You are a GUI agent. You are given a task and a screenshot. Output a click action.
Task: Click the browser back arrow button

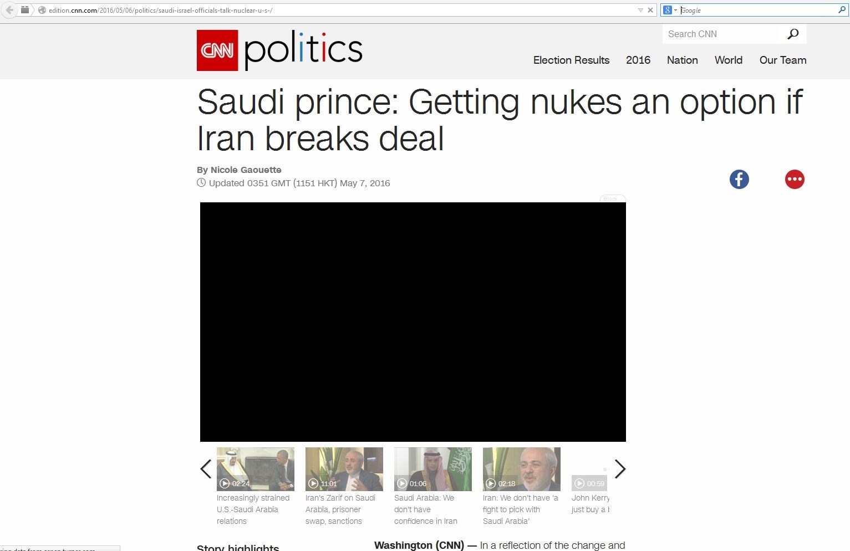tap(9, 10)
